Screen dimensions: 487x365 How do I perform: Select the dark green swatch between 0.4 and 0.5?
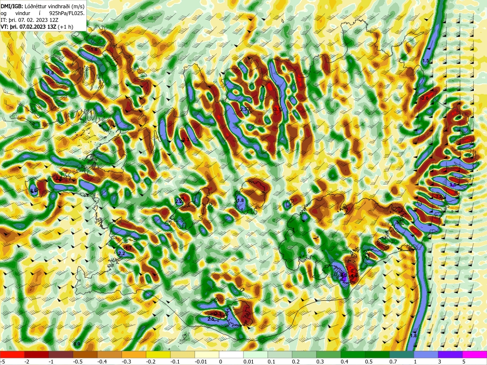pyautogui.click(x=353, y=354)
